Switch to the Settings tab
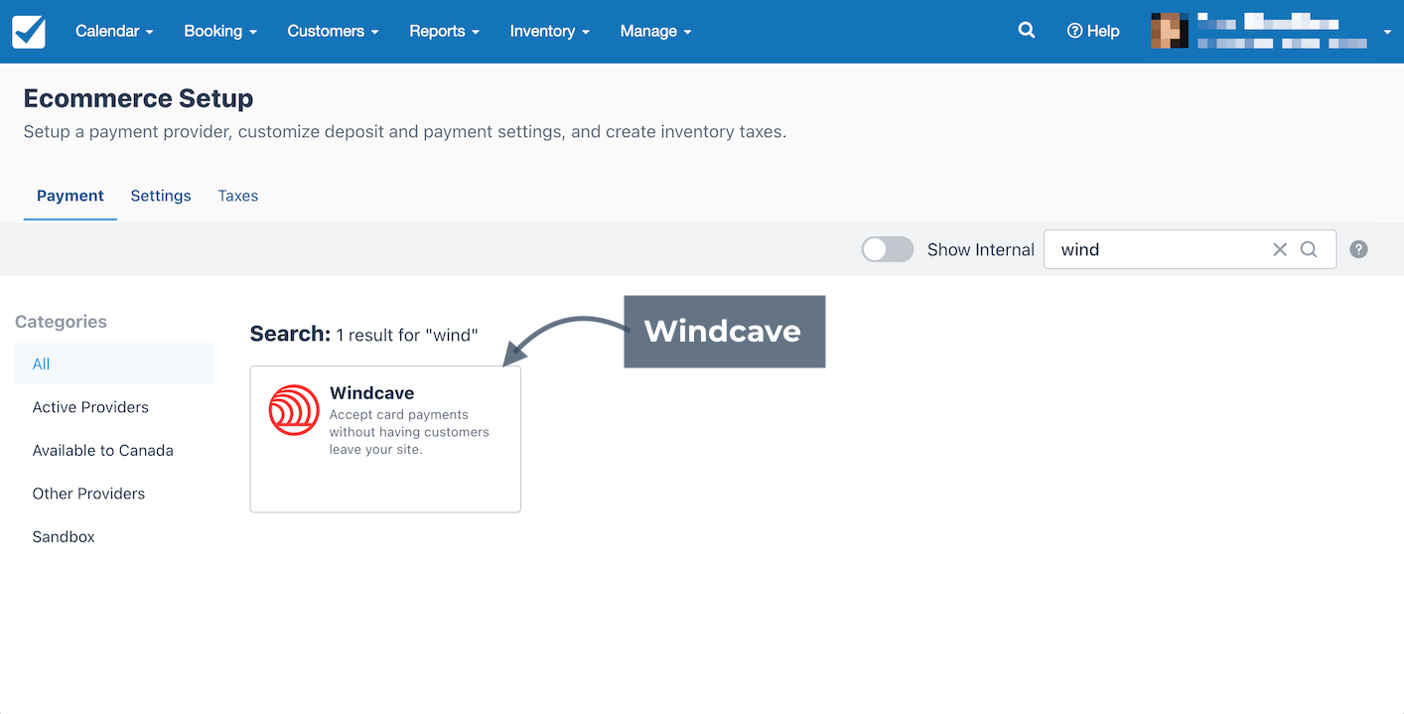 coord(161,196)
